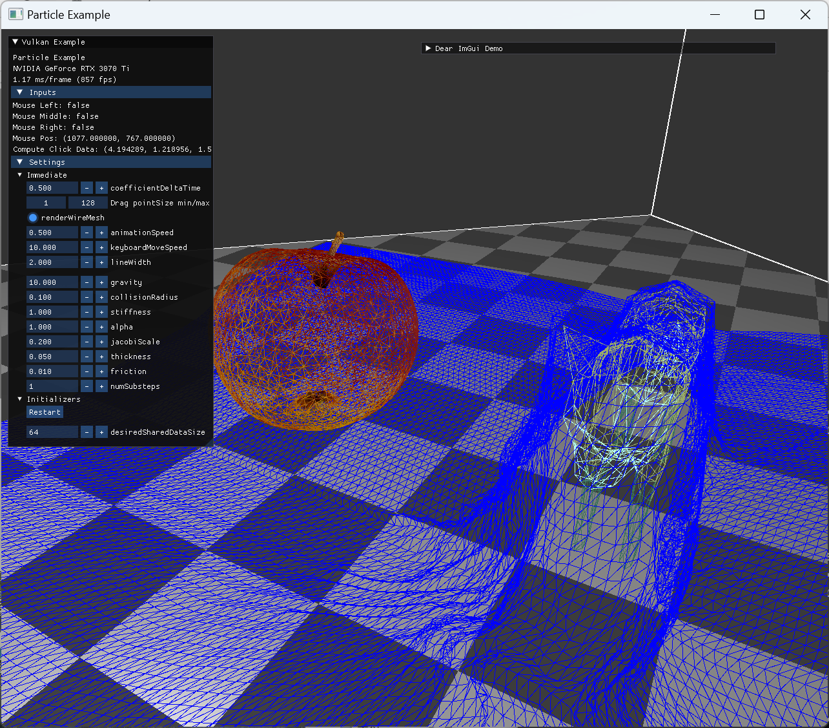Focus the stiffness value field
829x728 pixels.
pyautogui.click(x=52, y=312)
